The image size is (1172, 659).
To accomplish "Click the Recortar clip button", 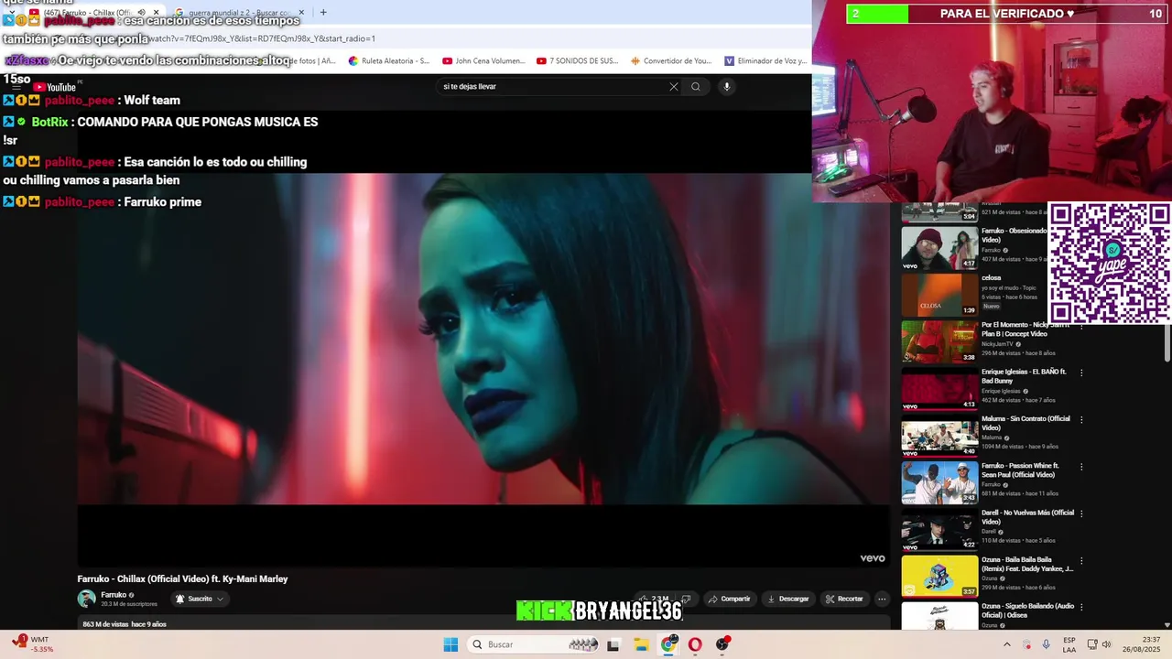I will pyautogui.click(x=844, y=600).
